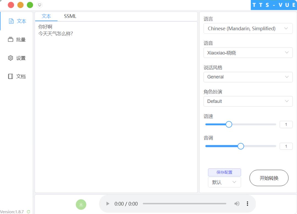The height and width of the screenshot is (214, 297).
Task: Switch to the SSML tab
Action: tap(70, 16)
